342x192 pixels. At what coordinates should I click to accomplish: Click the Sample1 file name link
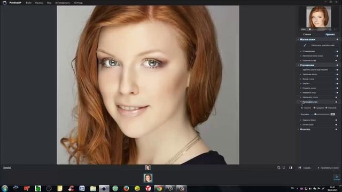7,167
